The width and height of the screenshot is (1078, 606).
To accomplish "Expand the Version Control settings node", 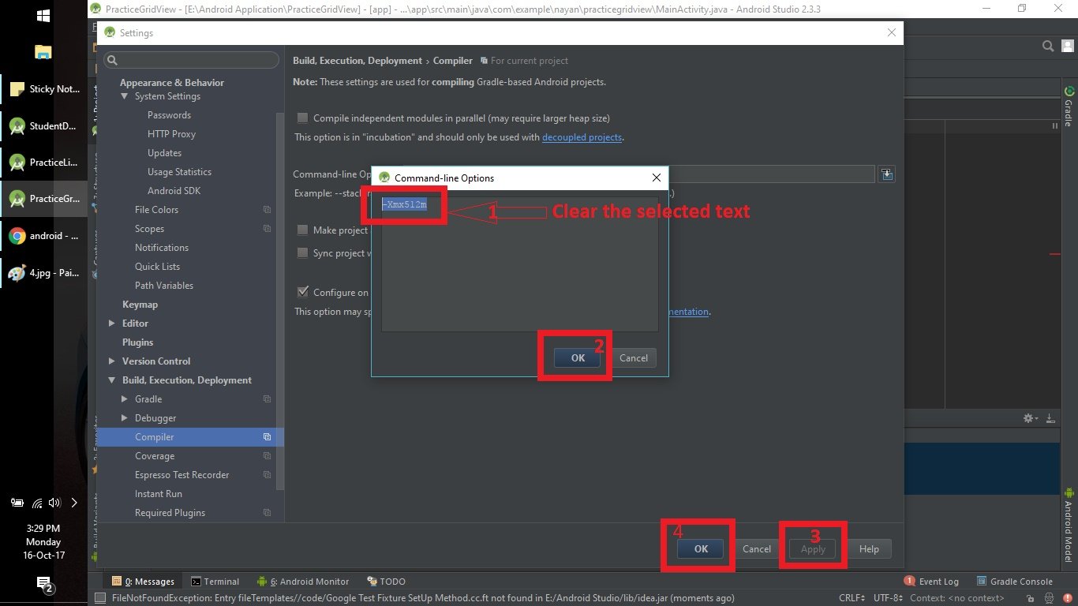I will 111,361.
